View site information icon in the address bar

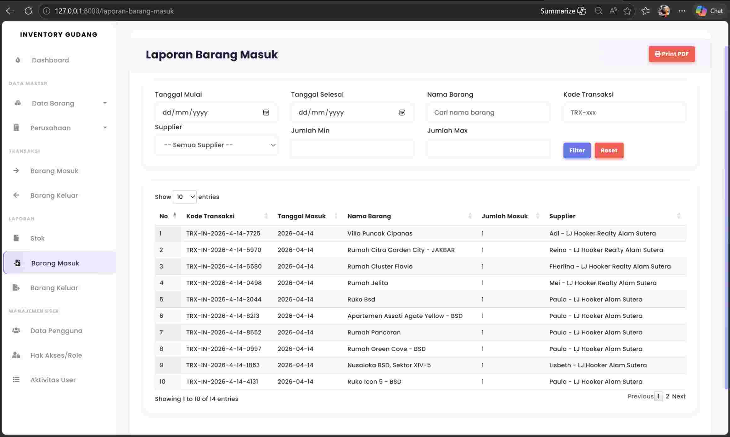click(x=47, y=11)
